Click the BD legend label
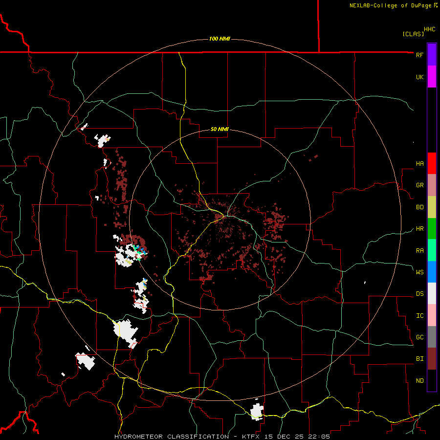The width and height of the screenshot is (440, 440). click(419, 207)
